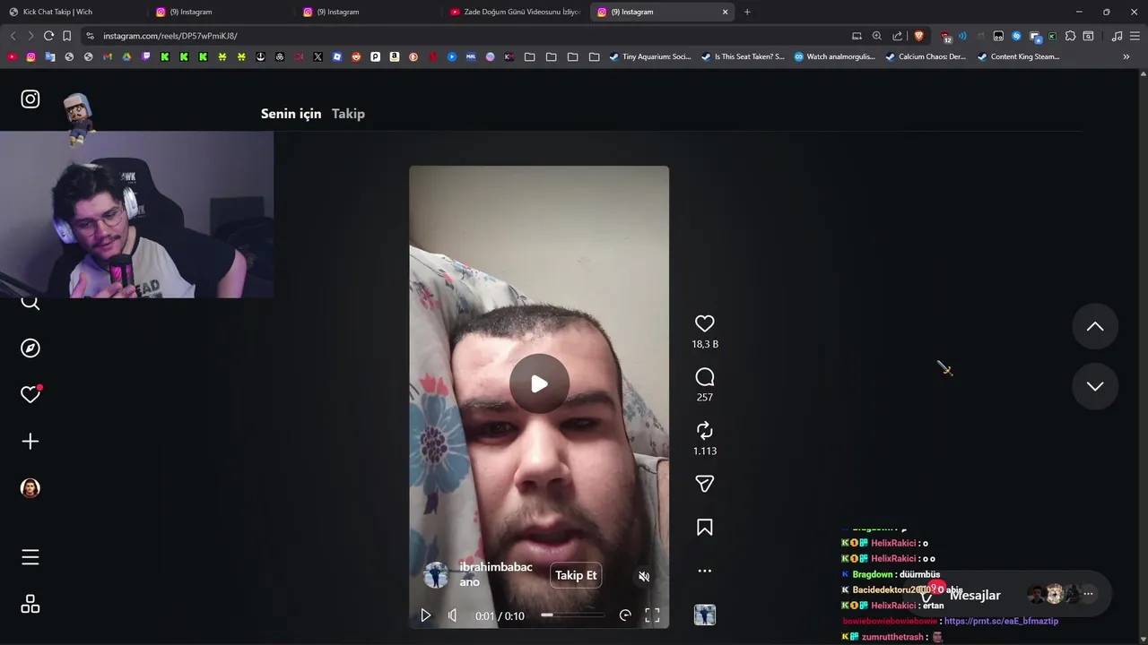
Task: Open ibrahimbabacano profile link
Action: 496,574
